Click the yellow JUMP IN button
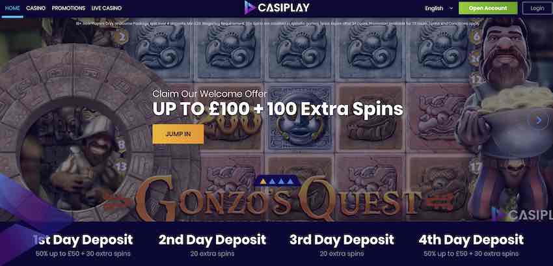Screen dimensions: 553x266 point(178,134)
